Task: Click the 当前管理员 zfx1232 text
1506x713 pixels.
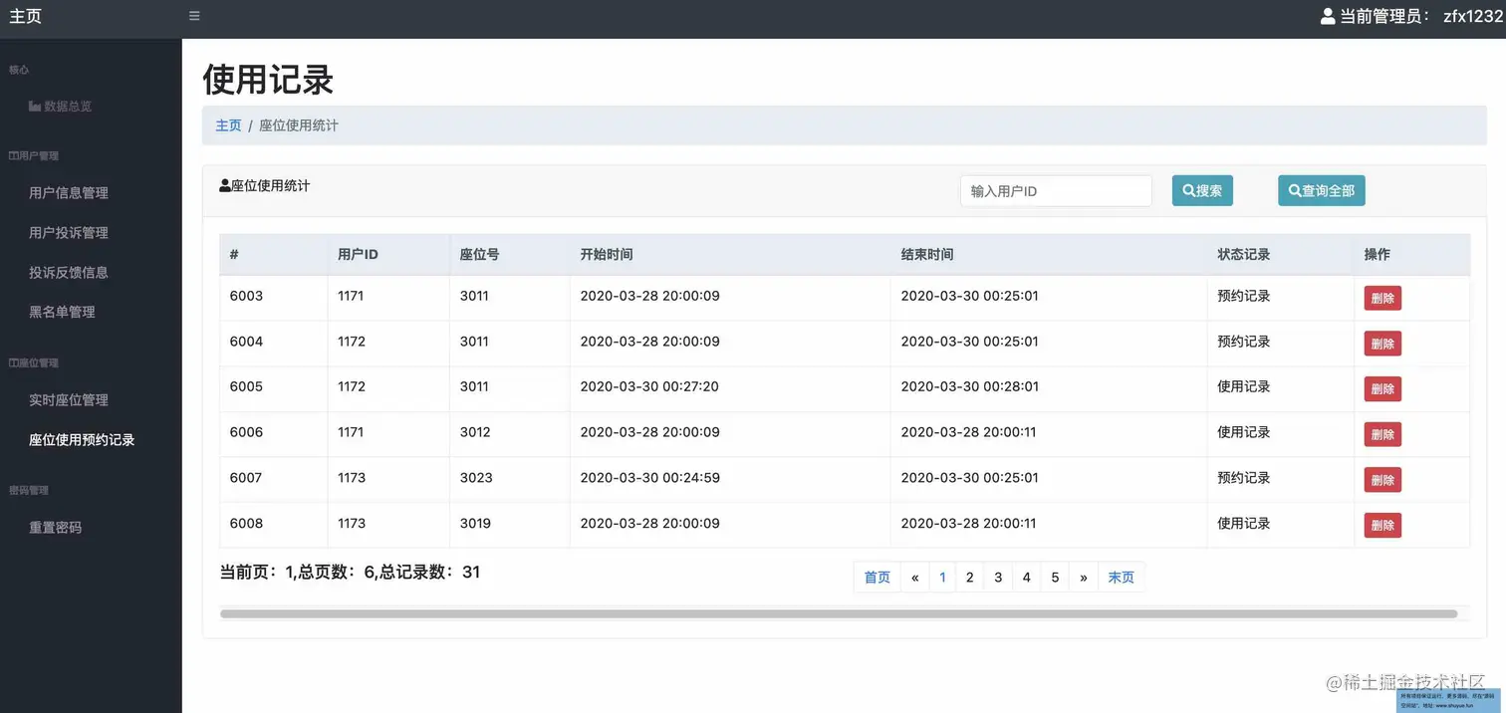Action: coord(1421,16)
